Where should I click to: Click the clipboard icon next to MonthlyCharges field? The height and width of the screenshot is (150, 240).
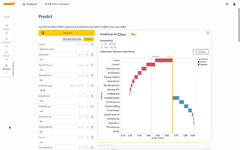(x=92, y=86)
